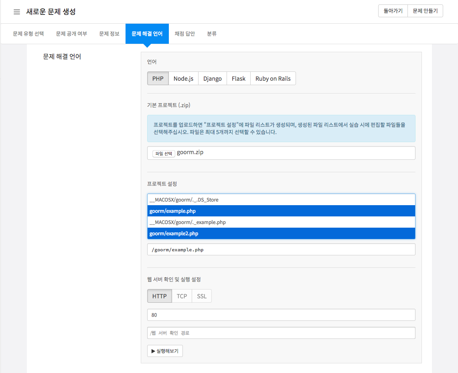Image resolution: width=458 pixels, height=373 pixels.
Task: Select __MACOSX/goorm/._.DS_Store list entry
Action: (x=281, y=200)
